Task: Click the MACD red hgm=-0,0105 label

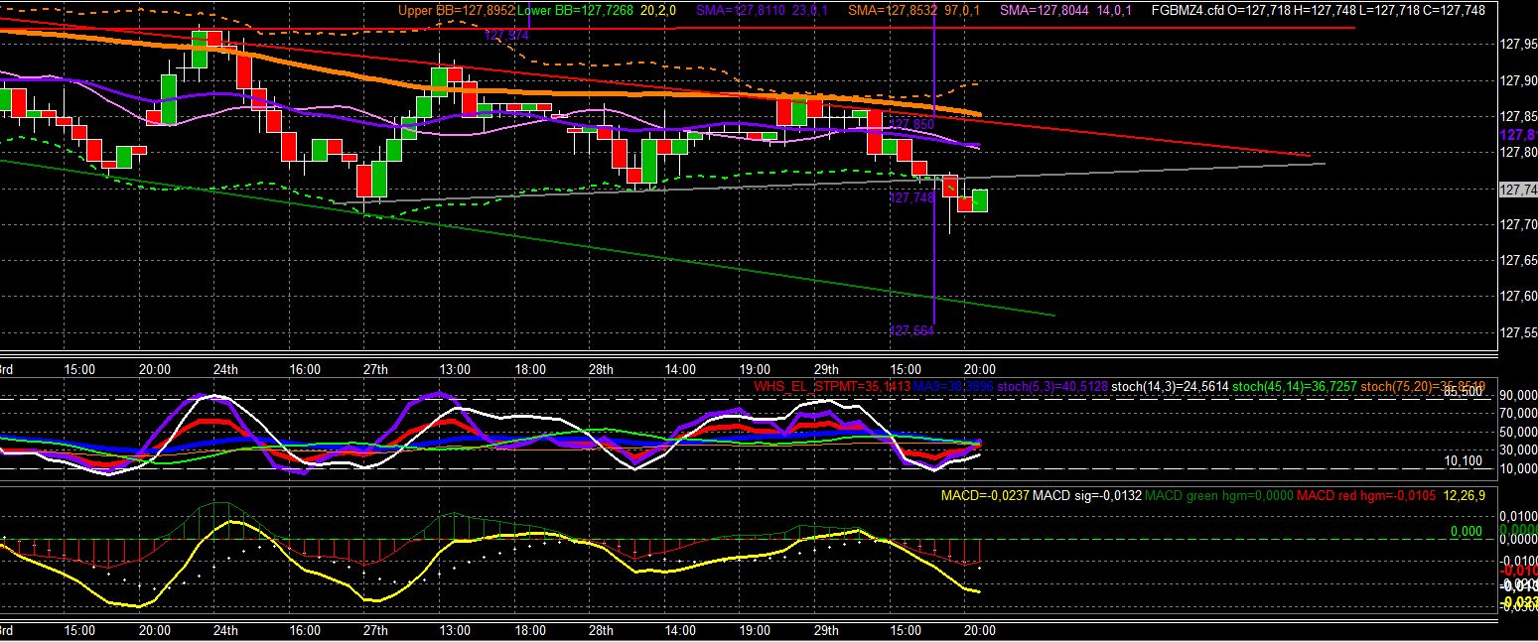Action: [1367, 494]
